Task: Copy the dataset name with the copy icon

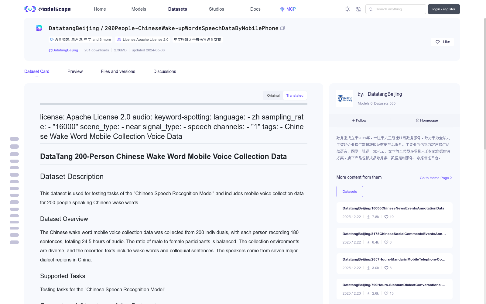Action: coord(282,28)
